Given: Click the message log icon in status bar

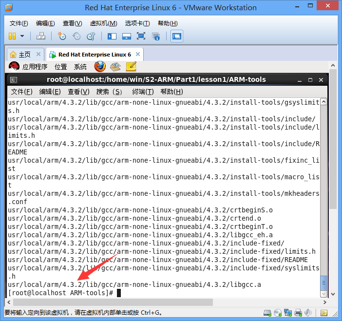Looking at the screenshot, I should tap(324, 313).
